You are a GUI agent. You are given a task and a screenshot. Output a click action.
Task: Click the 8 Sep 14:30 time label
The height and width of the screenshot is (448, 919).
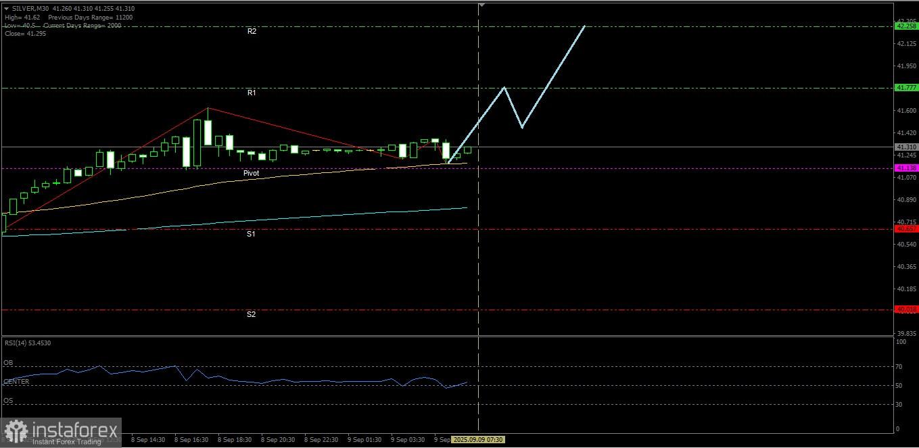pos(149,439)
